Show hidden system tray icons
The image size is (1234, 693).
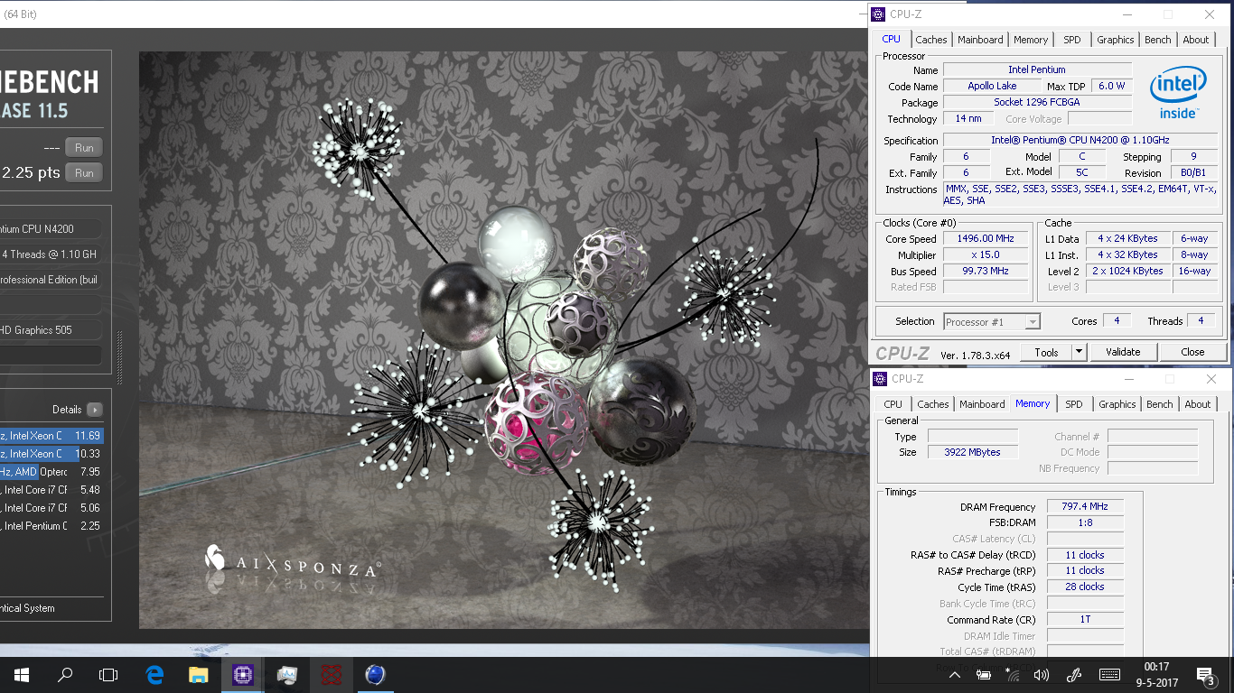point(955,675)
